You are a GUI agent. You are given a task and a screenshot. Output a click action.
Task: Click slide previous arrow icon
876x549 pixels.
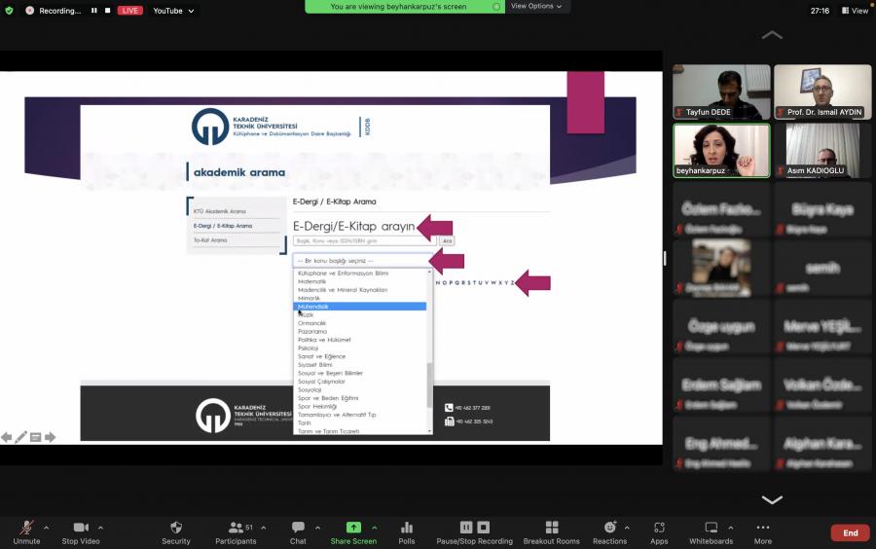6,437
